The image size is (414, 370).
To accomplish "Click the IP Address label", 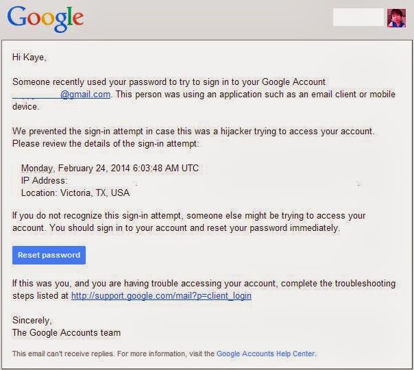I will [x=45, y=180].
